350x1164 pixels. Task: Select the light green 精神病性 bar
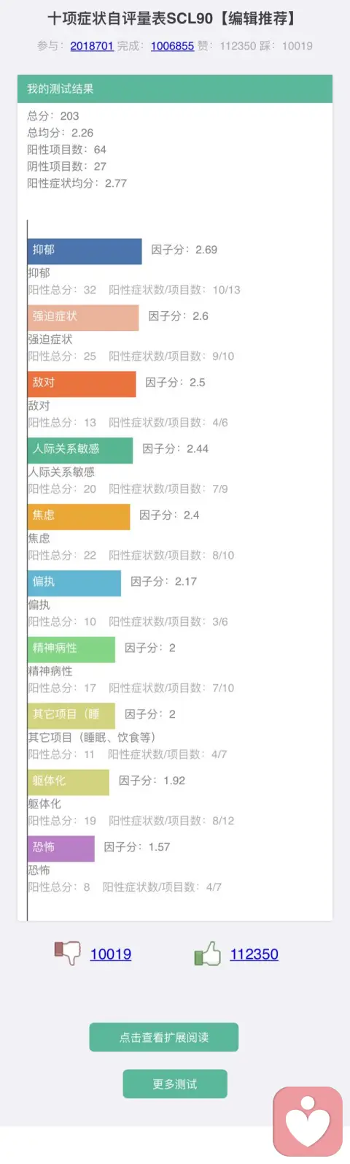[71, 650]
